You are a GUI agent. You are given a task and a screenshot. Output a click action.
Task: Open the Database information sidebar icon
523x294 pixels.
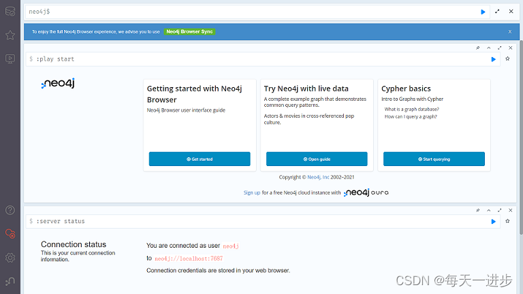10,12
